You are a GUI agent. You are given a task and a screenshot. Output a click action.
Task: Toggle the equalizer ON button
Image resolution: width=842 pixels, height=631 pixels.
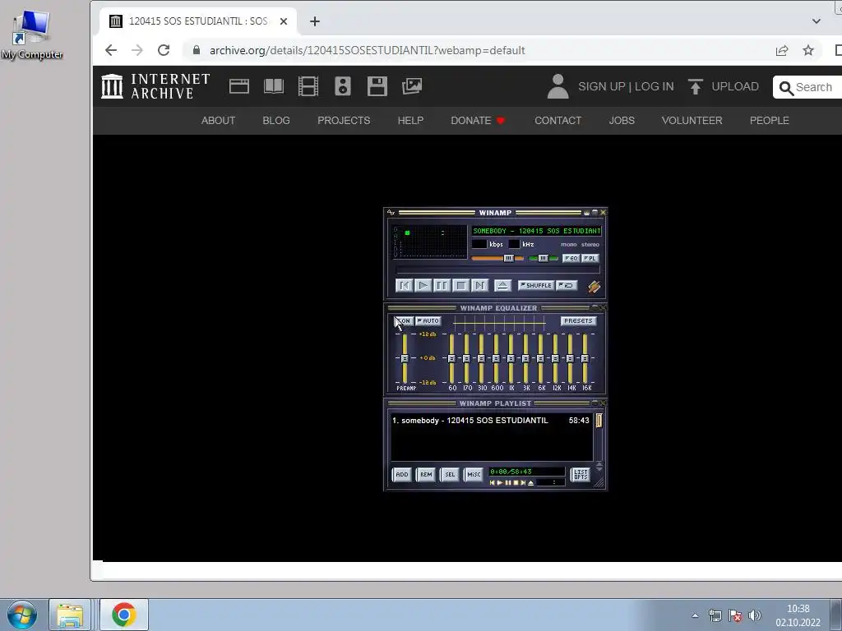(404, 321)
